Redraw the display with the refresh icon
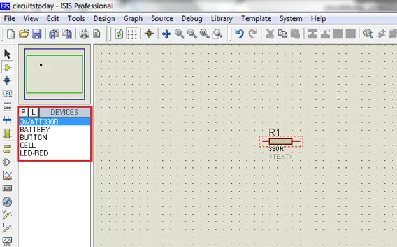This screenshot has width=397, height=247. click(x=119, y=34)
